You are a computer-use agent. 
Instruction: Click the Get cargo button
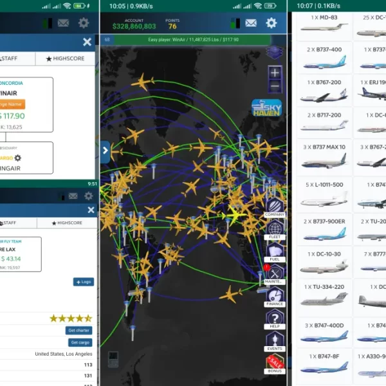(x=80, y=342)
